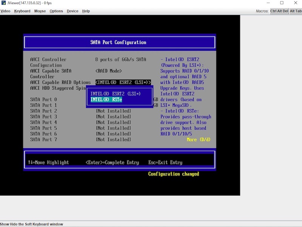Click the AHCI Capable RAID Options value field
Viewport: 302px width, 227px height.
coord(123,82)
